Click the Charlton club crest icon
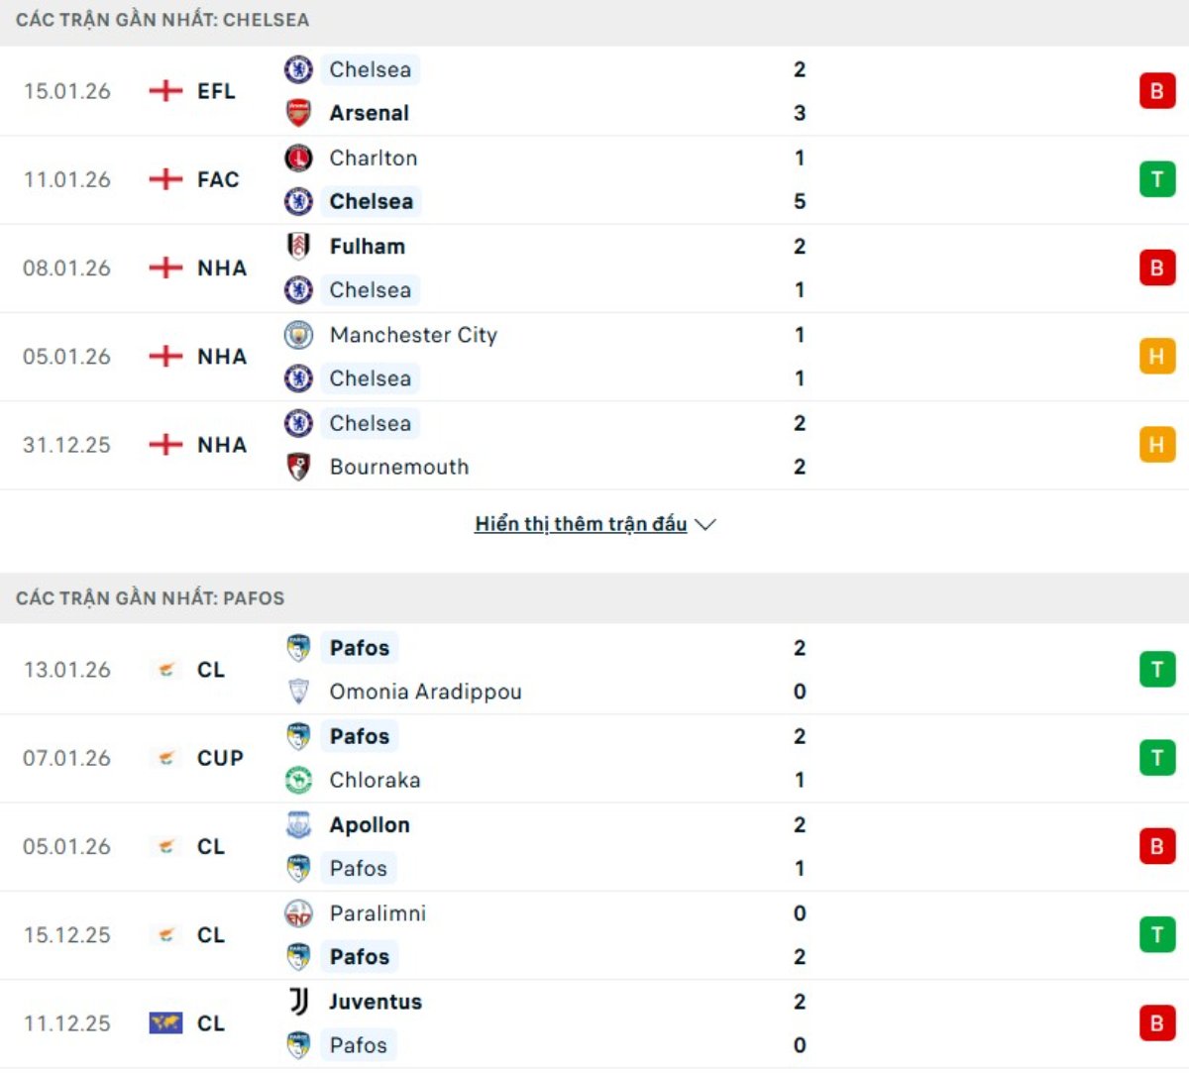 coord(298,158)
